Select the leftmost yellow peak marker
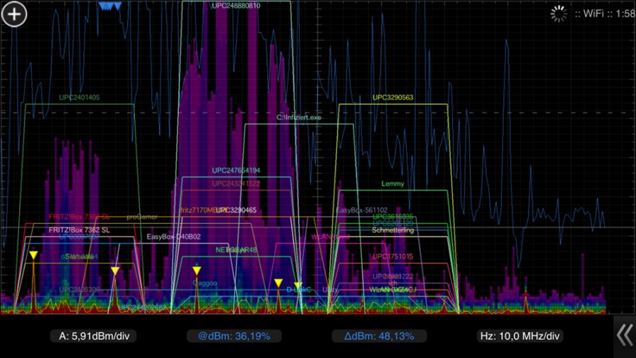 [x=33, y=255]
